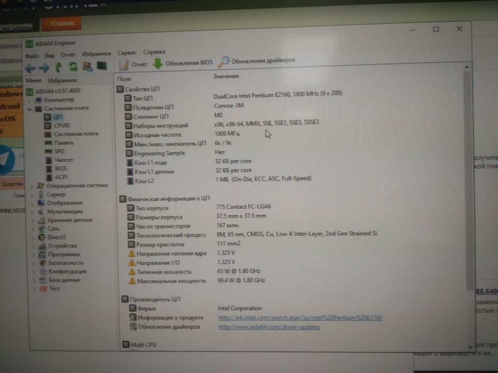Select the Наборы инструкций row
The height and width of the screenshot is (373, 498).
222,124
